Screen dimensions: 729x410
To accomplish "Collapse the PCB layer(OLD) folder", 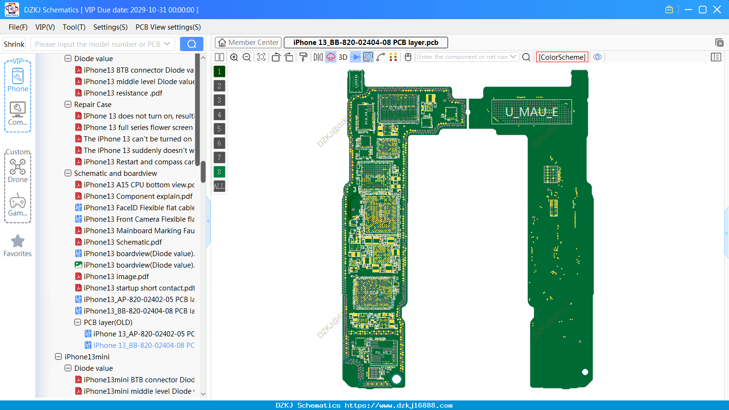I will pos(78,322).
